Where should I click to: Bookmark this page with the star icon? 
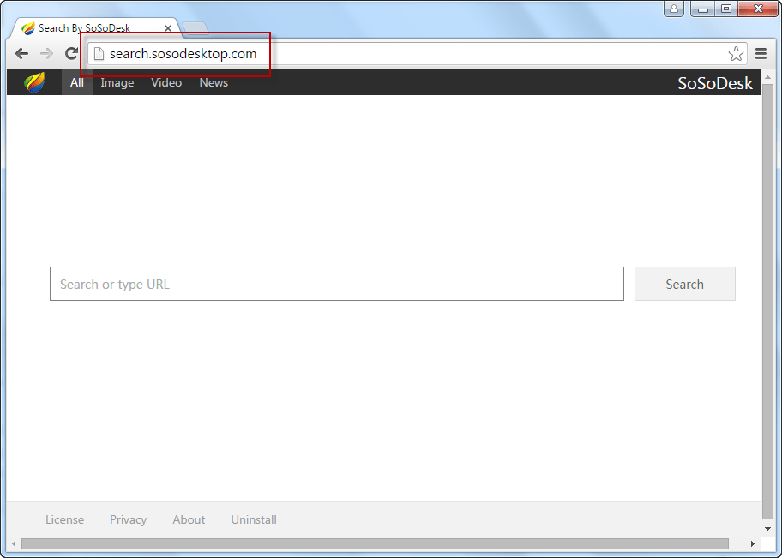736,53
